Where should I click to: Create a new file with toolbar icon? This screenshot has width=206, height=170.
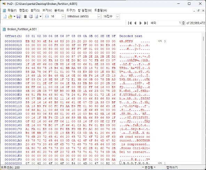(5, 17)
